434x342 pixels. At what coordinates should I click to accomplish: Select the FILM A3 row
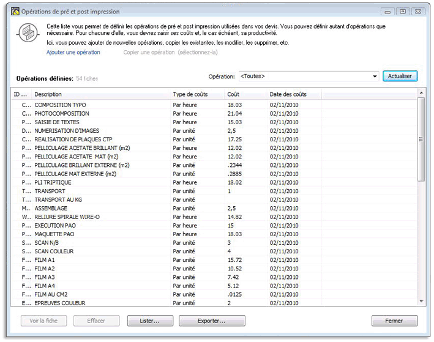pos(214,277)
